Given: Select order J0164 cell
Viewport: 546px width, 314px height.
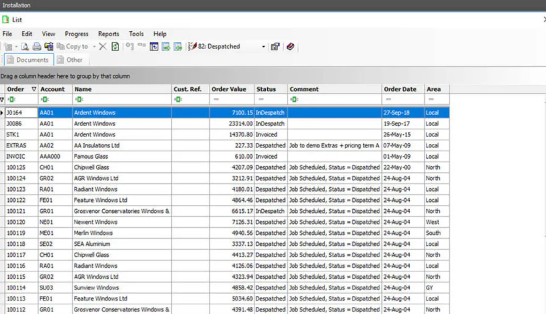Looking at the screenshot, I should [x=22, y=113].
